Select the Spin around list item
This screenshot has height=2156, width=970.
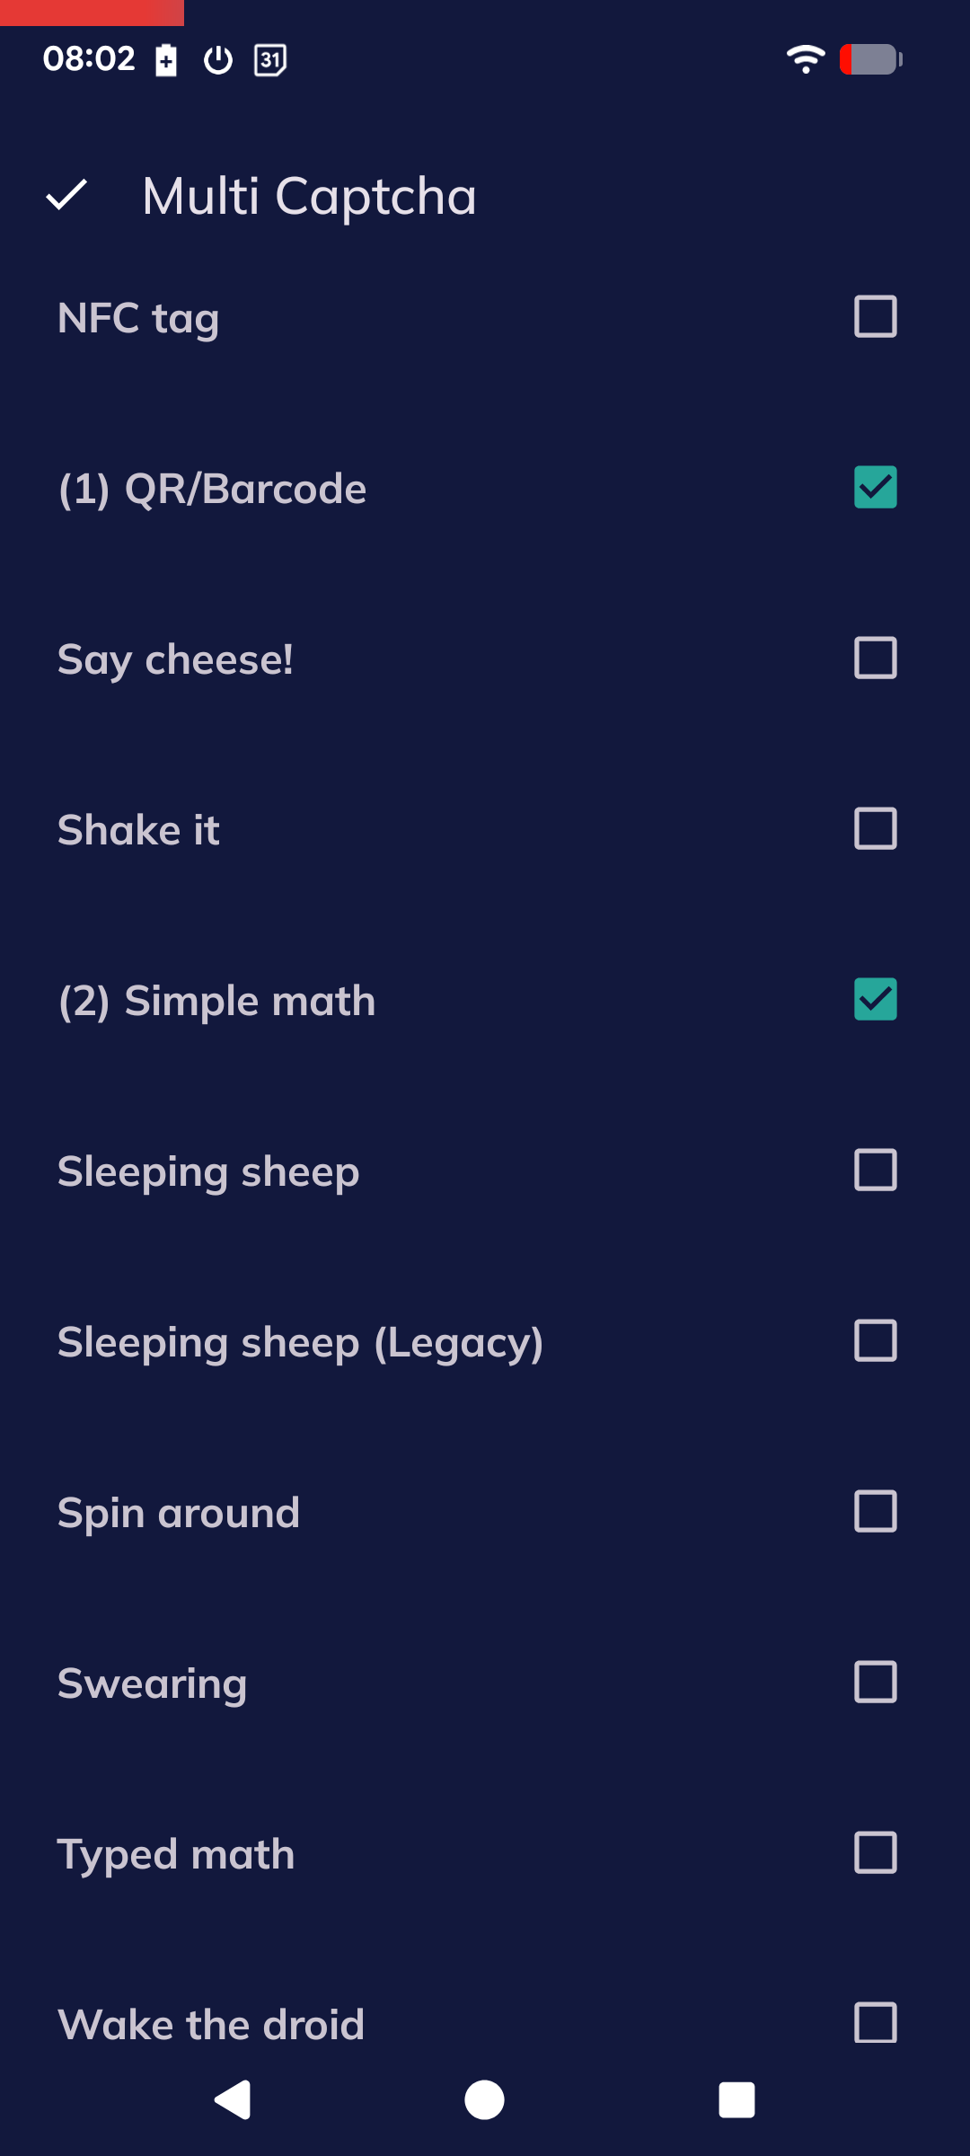tap(179, 1513)
